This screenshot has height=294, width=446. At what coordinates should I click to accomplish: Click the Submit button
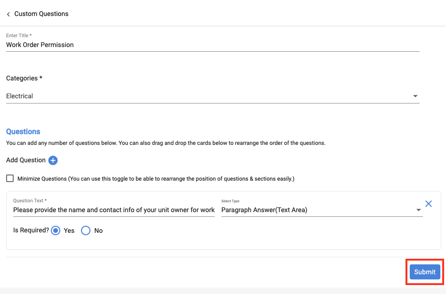pyautogui.click(x=425, y=272)
